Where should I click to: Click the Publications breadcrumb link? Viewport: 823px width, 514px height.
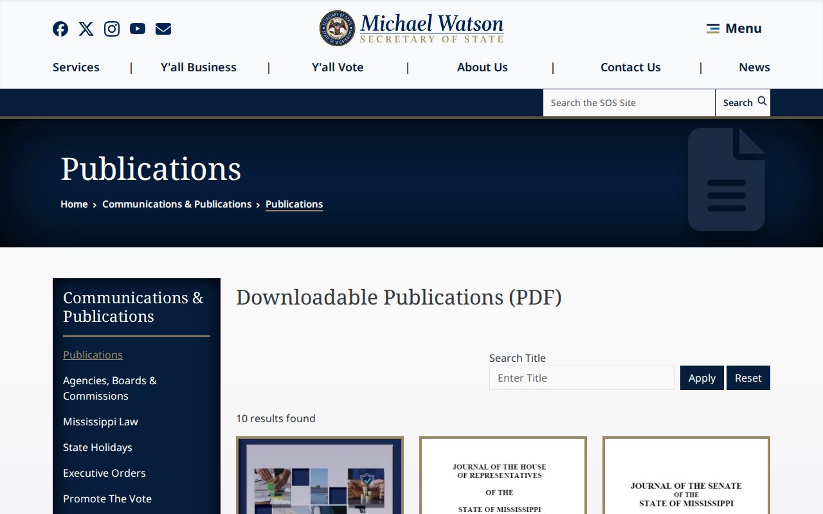[x=294, y=204]
